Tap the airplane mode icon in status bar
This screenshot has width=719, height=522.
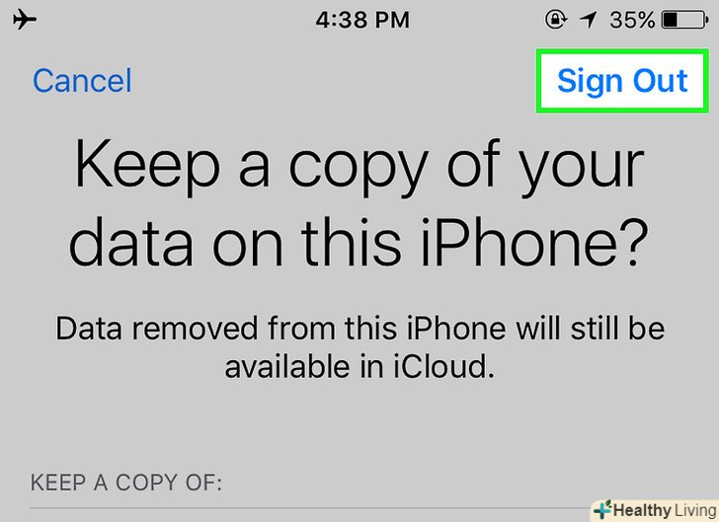(26, 20)
